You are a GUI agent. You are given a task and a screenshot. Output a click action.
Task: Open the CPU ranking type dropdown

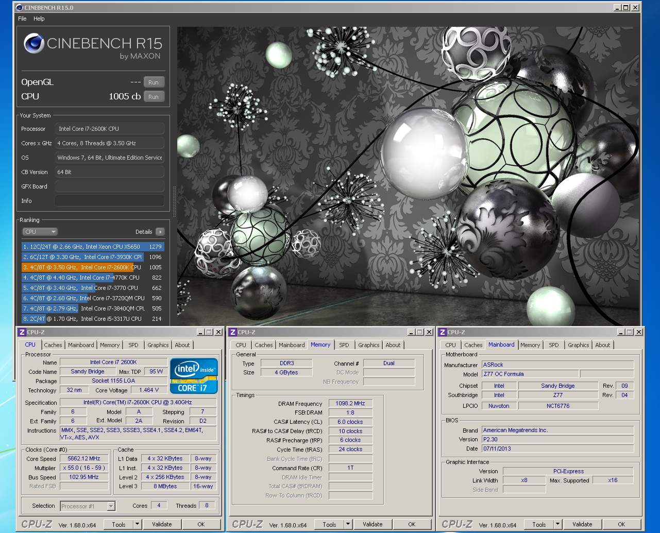pyautogui.click(x=40, y=232)
